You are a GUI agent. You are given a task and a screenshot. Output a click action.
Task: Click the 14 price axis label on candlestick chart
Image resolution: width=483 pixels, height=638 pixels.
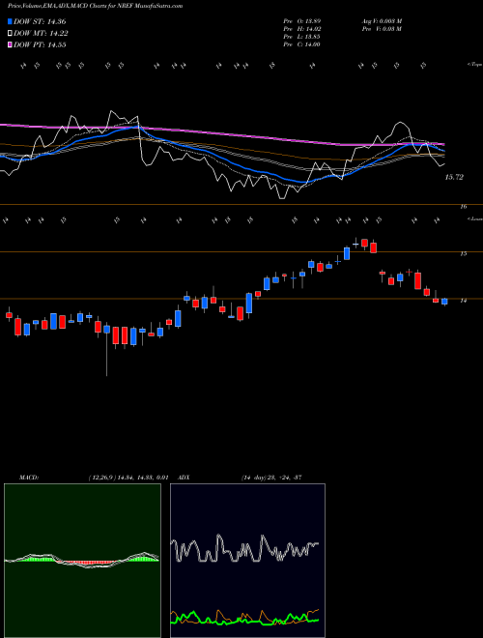tap(463, 301)
